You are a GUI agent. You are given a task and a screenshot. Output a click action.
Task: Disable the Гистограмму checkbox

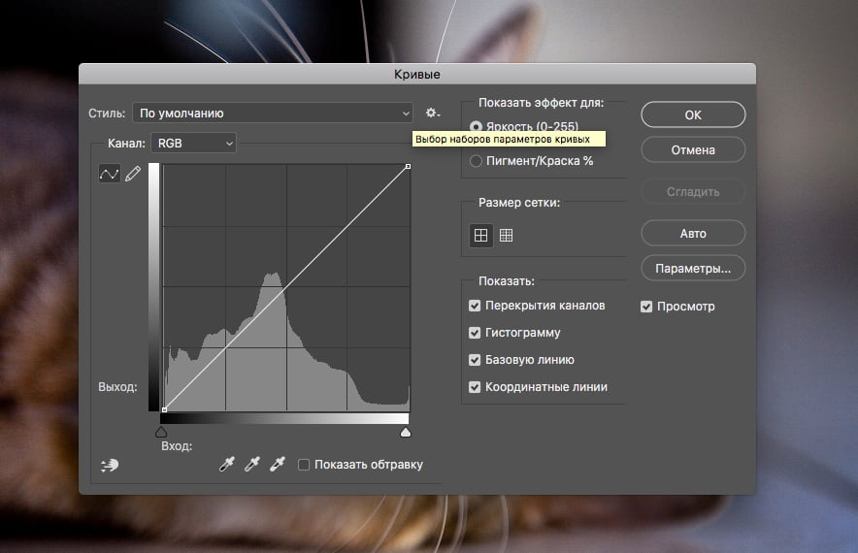[x=475, y=333]
